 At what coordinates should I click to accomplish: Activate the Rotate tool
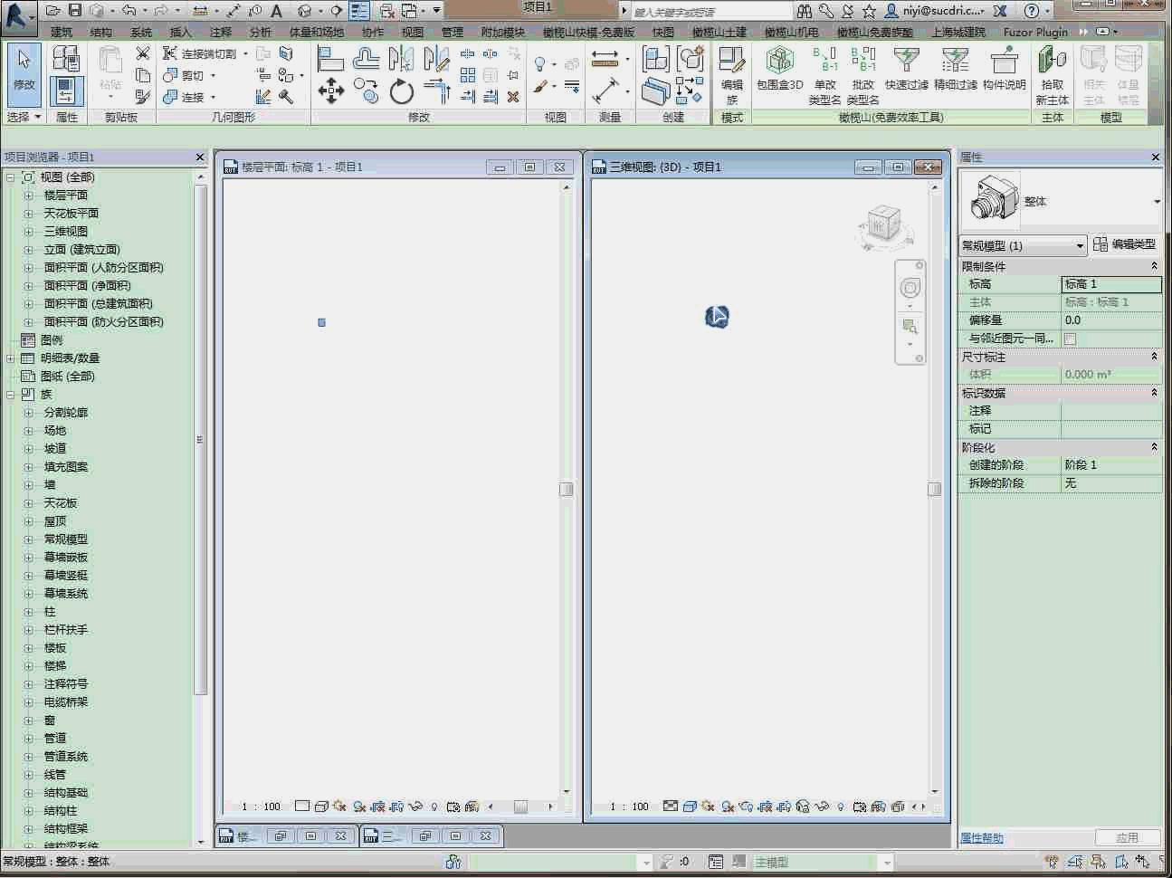coord(400,91)
